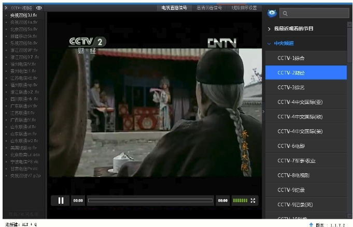Adjust the green volume bar level
The width and height of the screenshot is (353, 227).
[x=240, y=200]
